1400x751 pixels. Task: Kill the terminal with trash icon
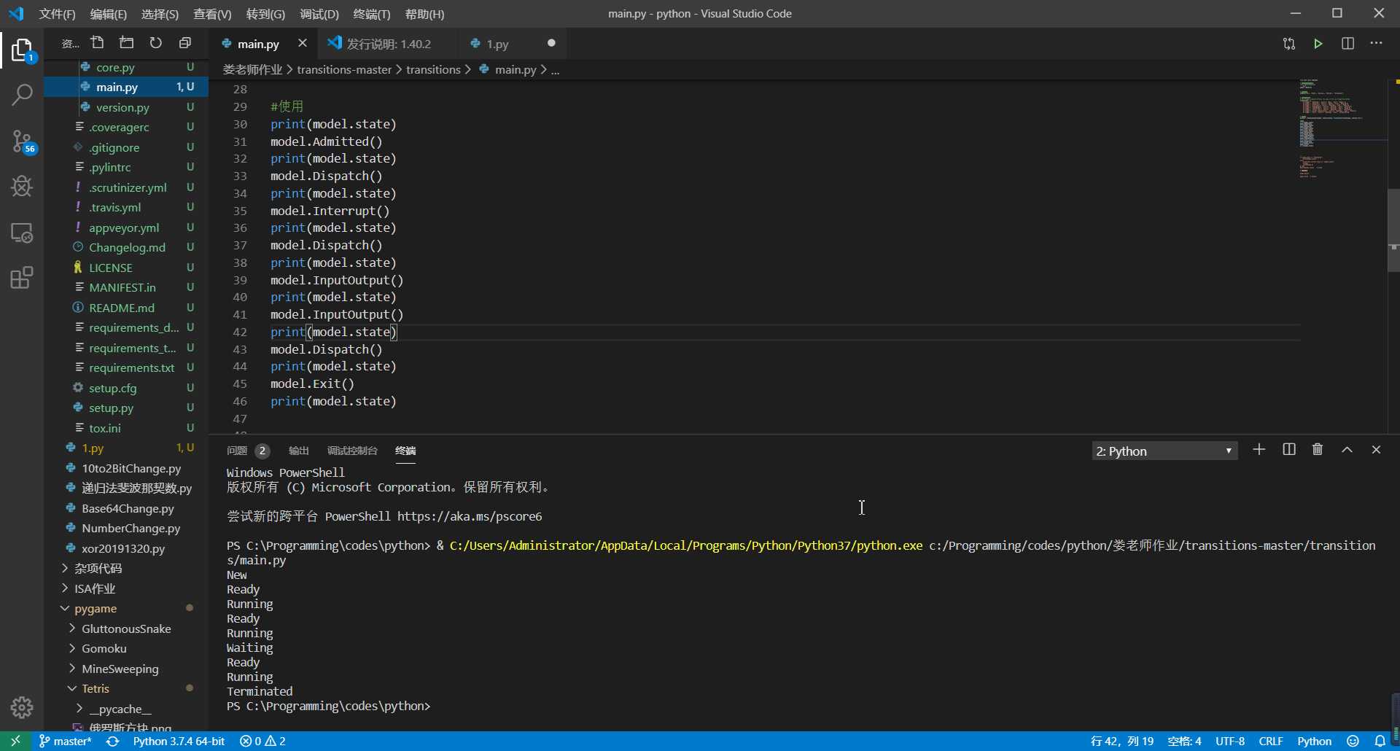(1318, 450)
